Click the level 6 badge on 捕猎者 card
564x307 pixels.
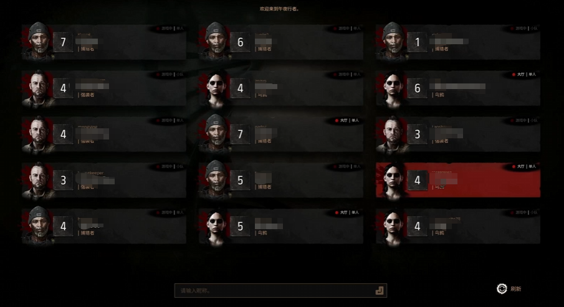click(x=240, y=42)
